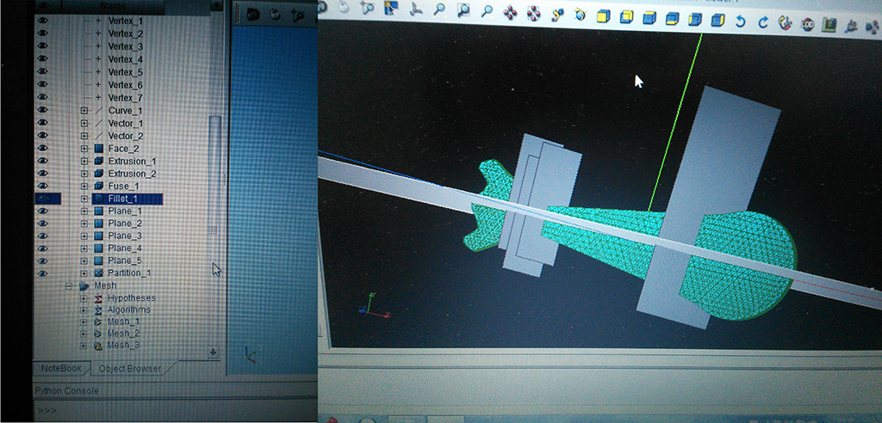Click the selection arrow icon before trihedron

click(392, 9)
